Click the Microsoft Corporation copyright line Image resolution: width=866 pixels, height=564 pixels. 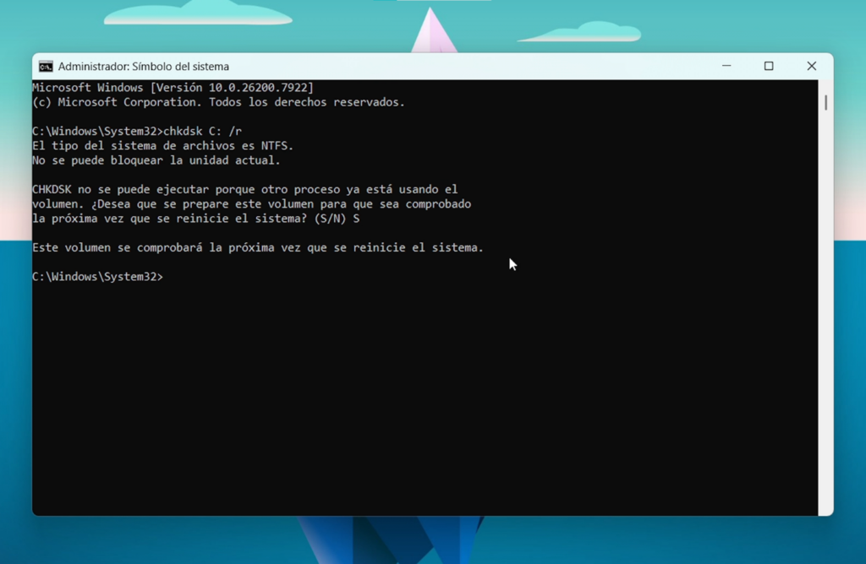point(217,101)
